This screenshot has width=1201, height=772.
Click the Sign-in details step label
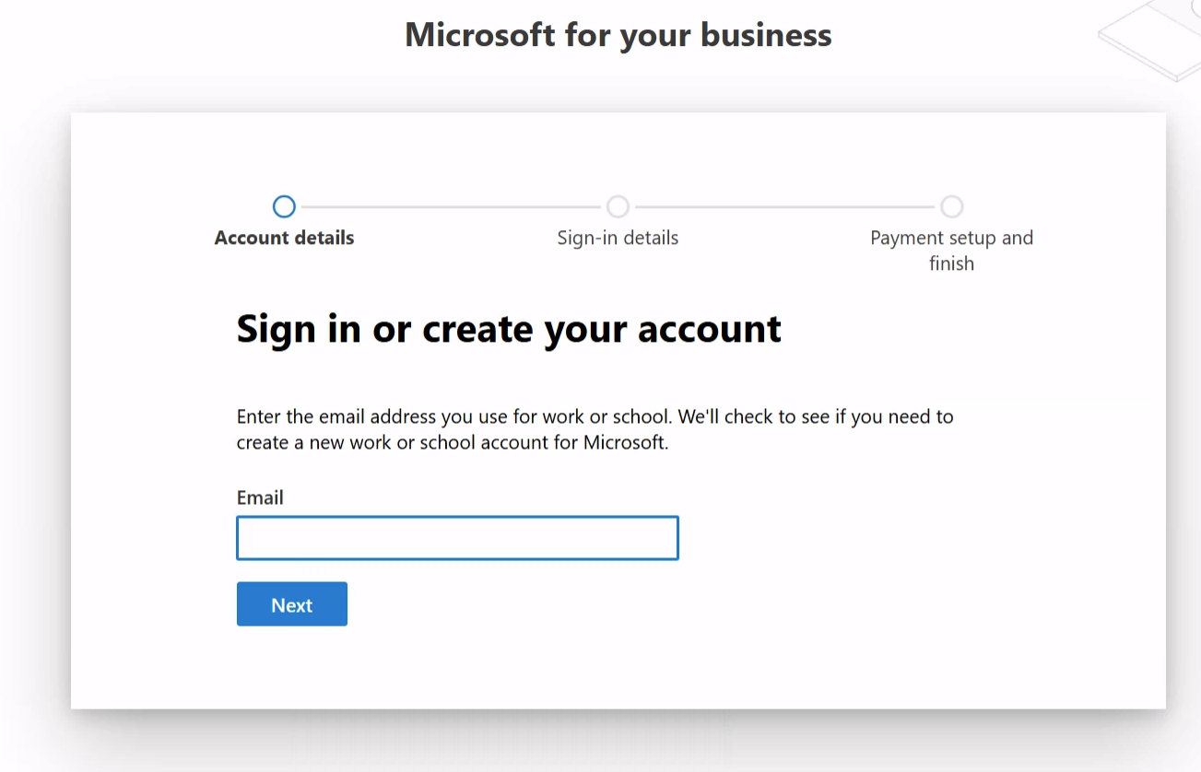click(618, 238)
